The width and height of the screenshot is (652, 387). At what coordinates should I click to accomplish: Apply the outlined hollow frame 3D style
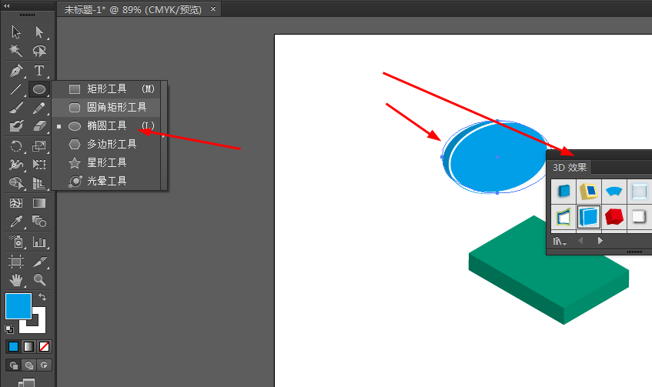point(563,216)
